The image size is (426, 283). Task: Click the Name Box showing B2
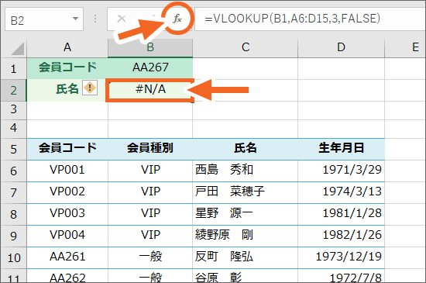(44, 19)
